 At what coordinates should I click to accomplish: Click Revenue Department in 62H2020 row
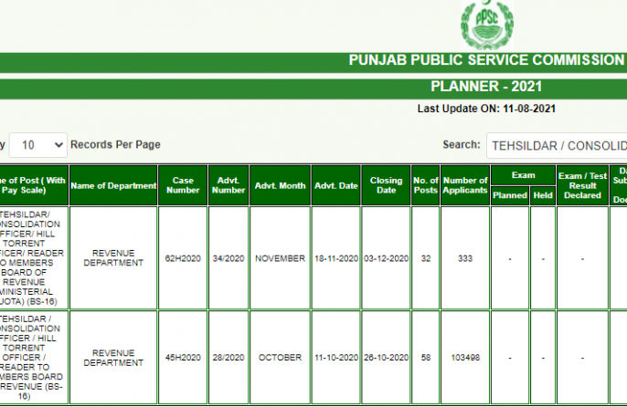(113, 258)
